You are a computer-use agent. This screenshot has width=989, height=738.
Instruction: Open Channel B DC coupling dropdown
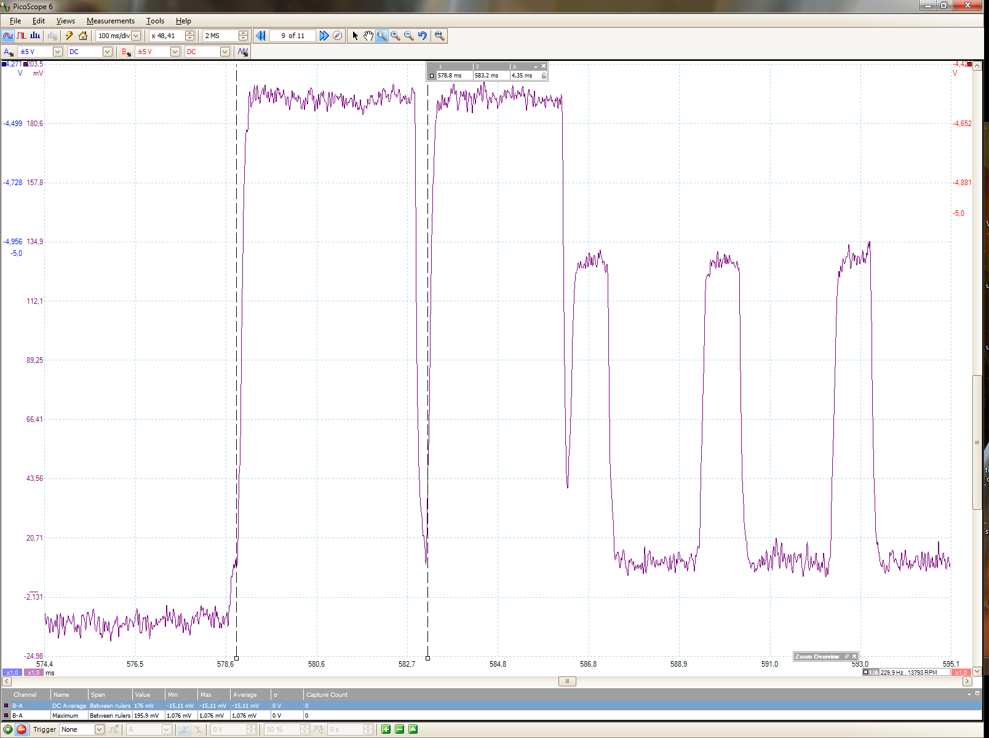point(224,52)
